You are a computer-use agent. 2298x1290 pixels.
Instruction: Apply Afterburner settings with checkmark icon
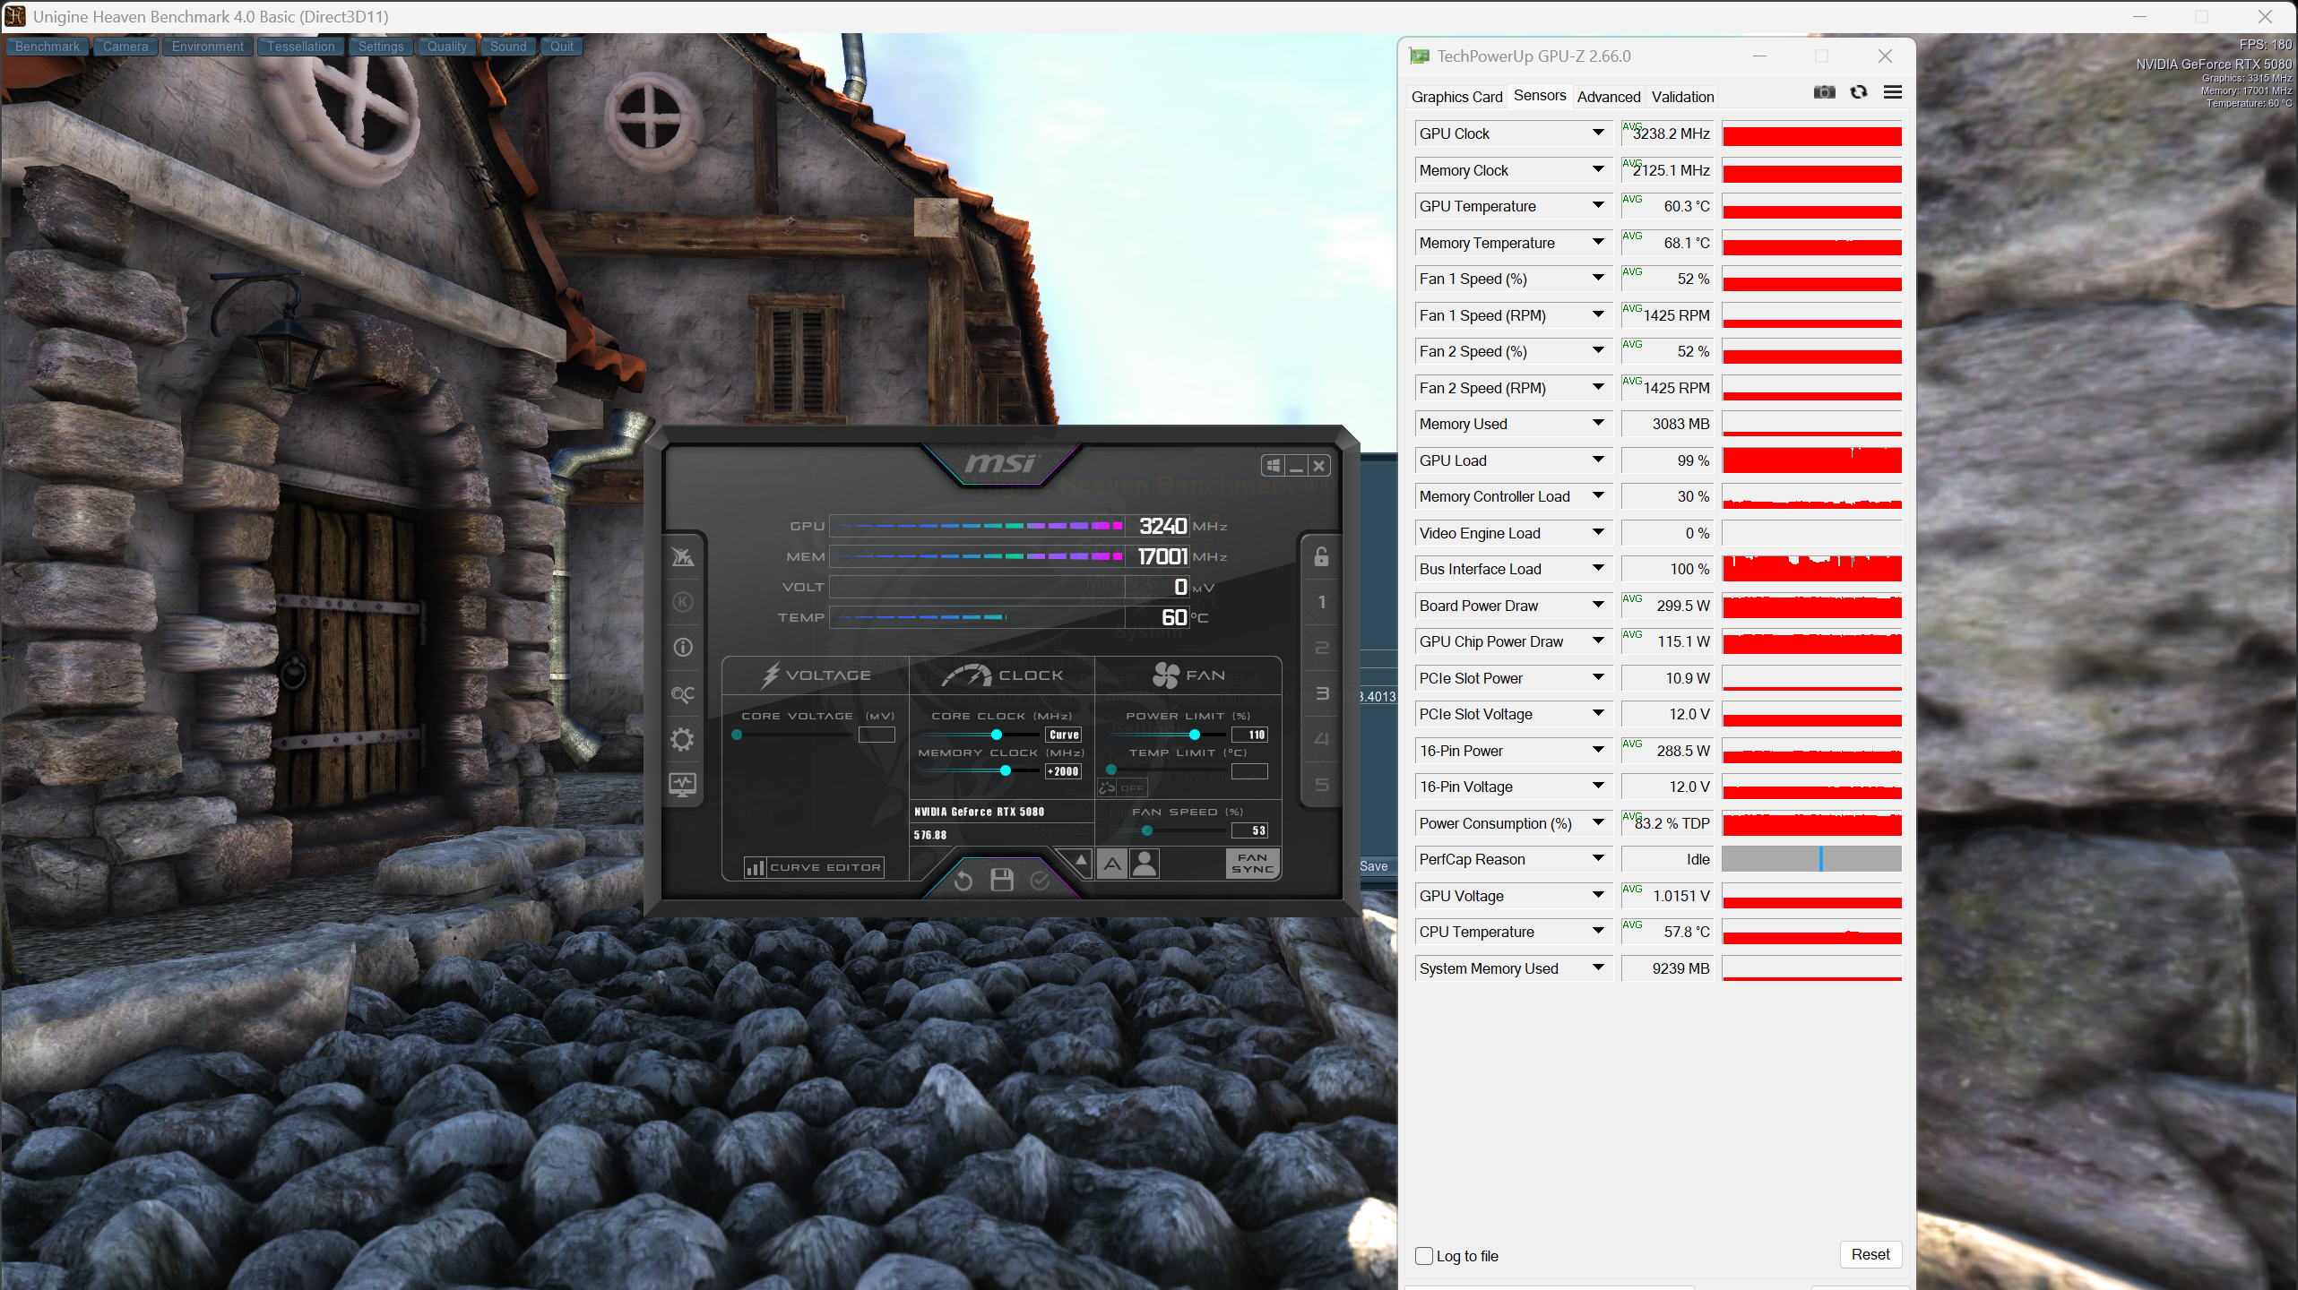coord(1040,881)
